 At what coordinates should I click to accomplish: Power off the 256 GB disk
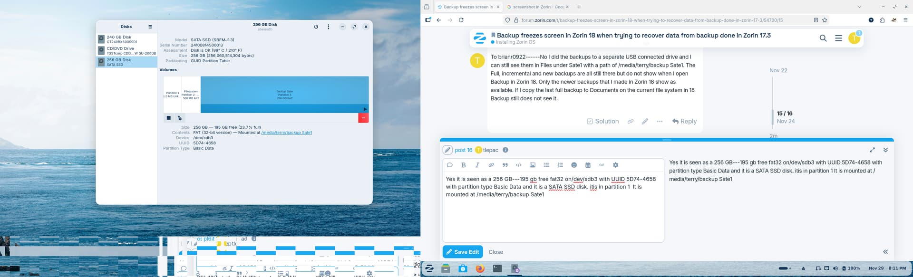tap(316, 27)
